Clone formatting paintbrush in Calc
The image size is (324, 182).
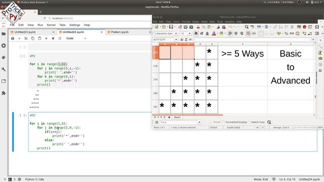[x=218, y=27]
